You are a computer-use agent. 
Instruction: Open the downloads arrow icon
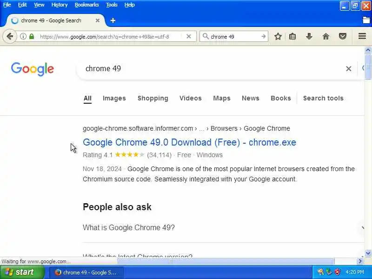click(309, 36)
